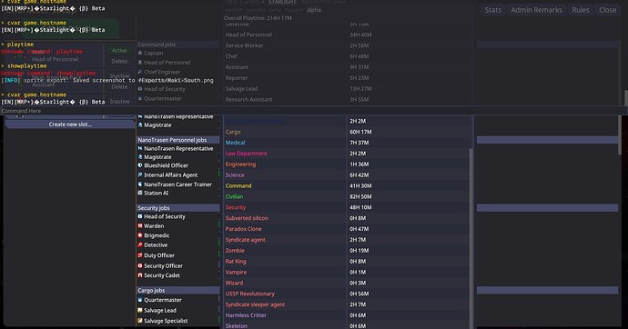Pick the Station AI job icon
This screenshot has width=628, height=329.
[140, 193]
